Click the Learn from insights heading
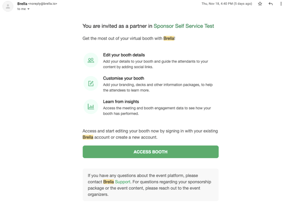The image size is (289, 204). pyautogui.click(x=121, y=102)
